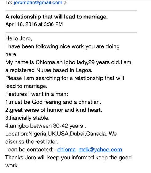Click 'I have been following.nice work' line
This screenshot has height=173, width=151.
click(x=62, y=46)
